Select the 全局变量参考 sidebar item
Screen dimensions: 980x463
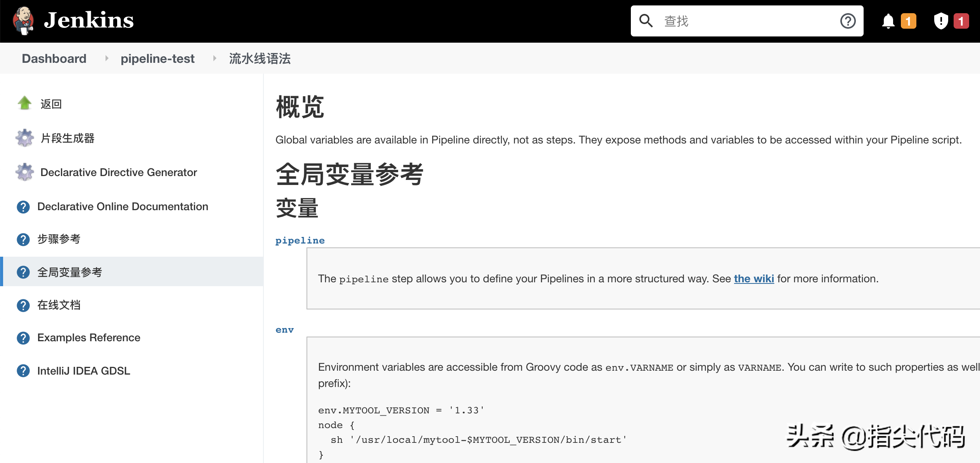click(x=70, y=272)
